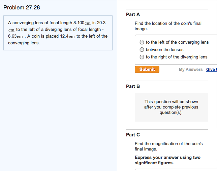The width and height of the screenshot is (217, 171).
Task: Click the 20.3 lens separation value
Action: tap(101, 23)
